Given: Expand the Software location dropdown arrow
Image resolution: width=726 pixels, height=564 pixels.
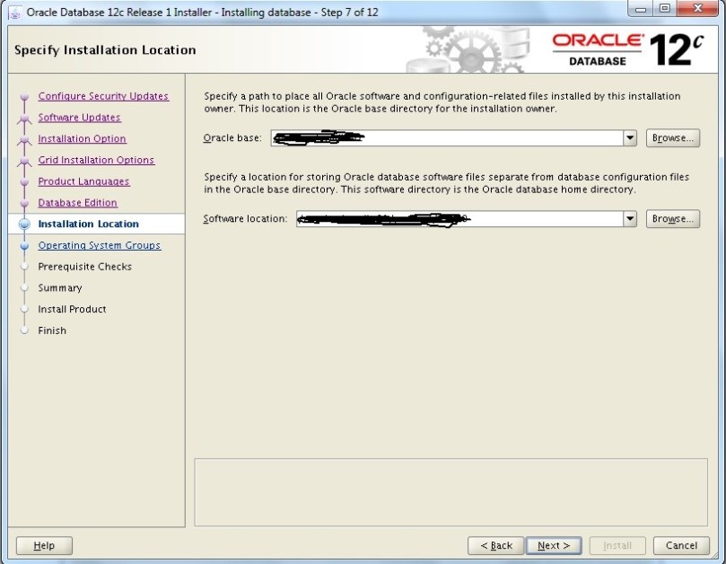Looking at the screenshot, I should [x=629, y=219].
